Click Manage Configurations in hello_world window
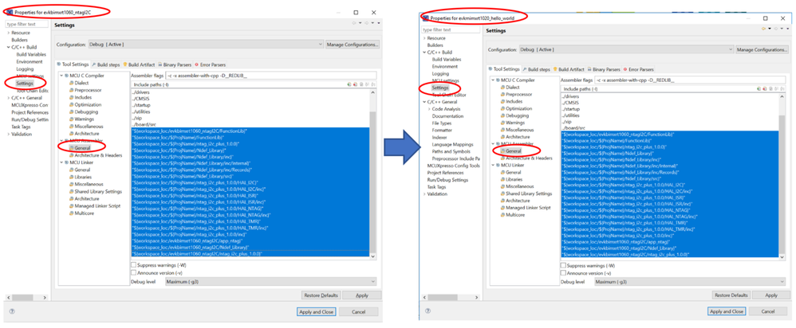Screen dimensions: 796x328 762,49
